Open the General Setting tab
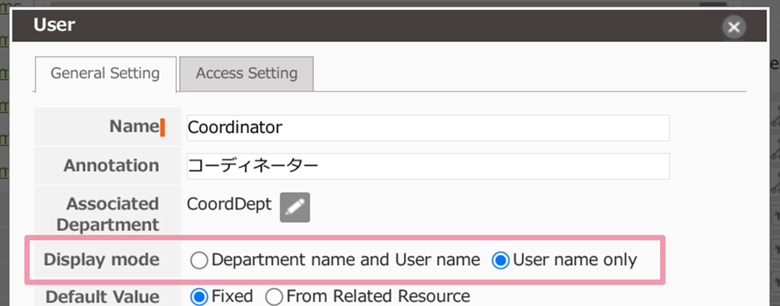Screen dimensions: 780x306 point(106,74)
